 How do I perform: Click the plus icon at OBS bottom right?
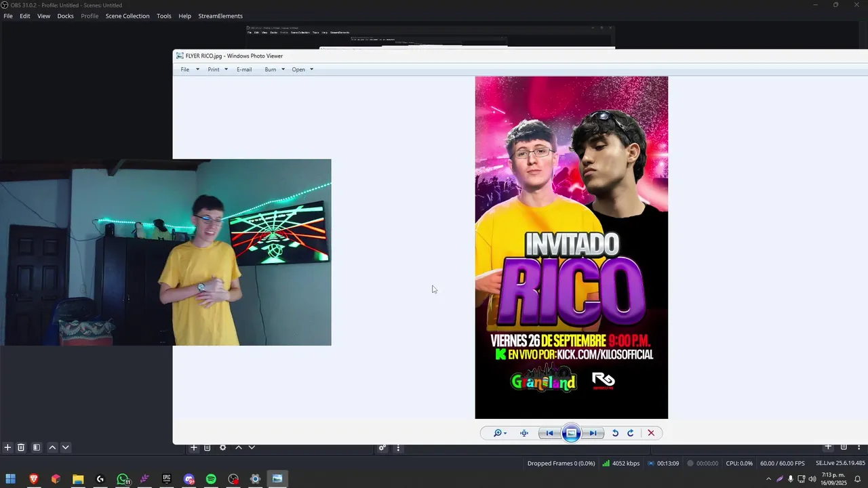828,447
